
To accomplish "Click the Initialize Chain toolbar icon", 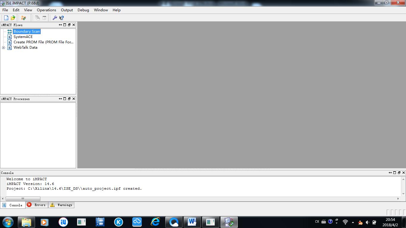I will [x=23, y=18].
